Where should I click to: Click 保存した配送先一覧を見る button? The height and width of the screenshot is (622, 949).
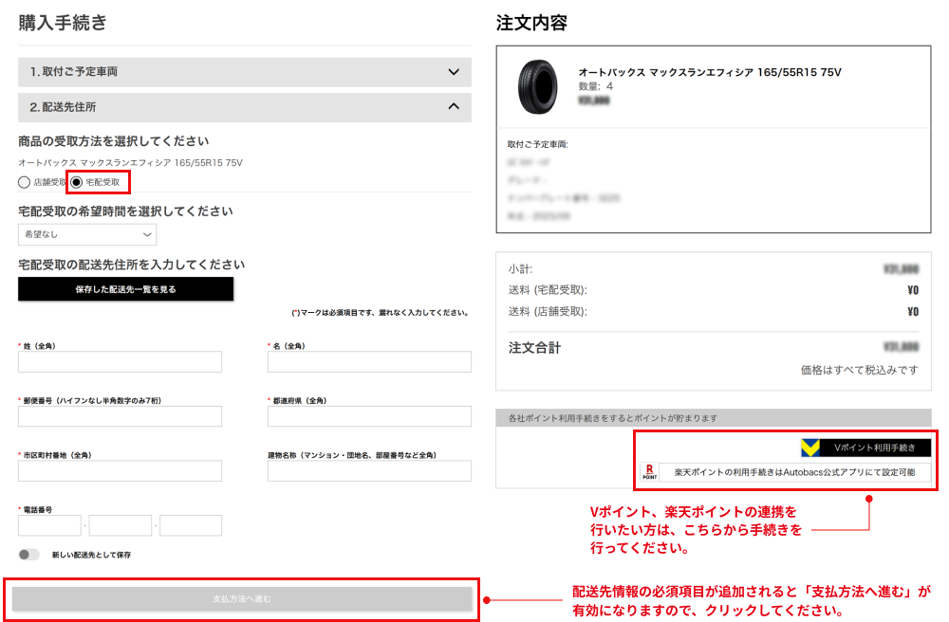coord(125,289)
